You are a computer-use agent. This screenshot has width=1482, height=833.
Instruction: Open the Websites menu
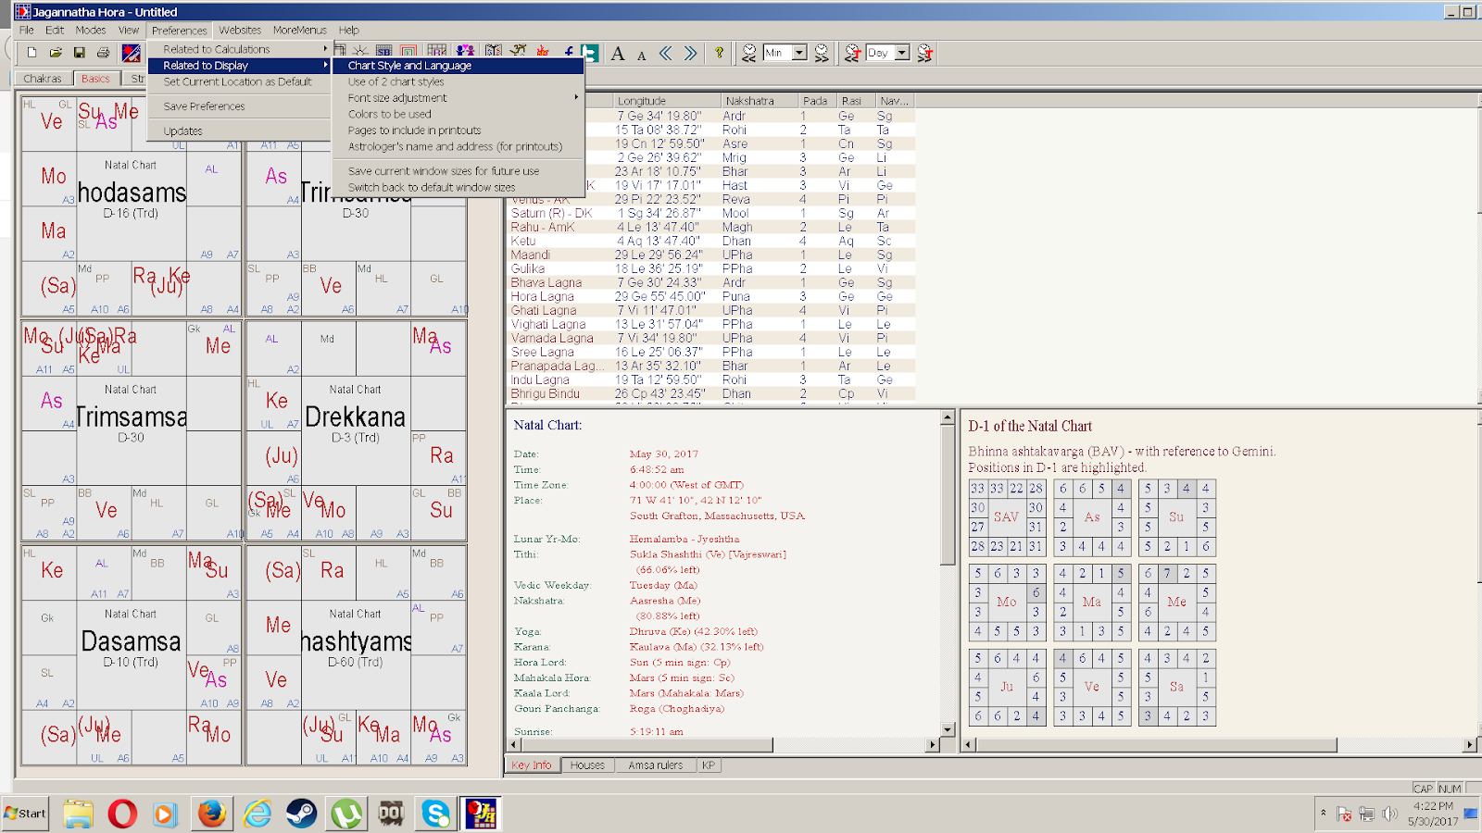click(x=240, y=30)
